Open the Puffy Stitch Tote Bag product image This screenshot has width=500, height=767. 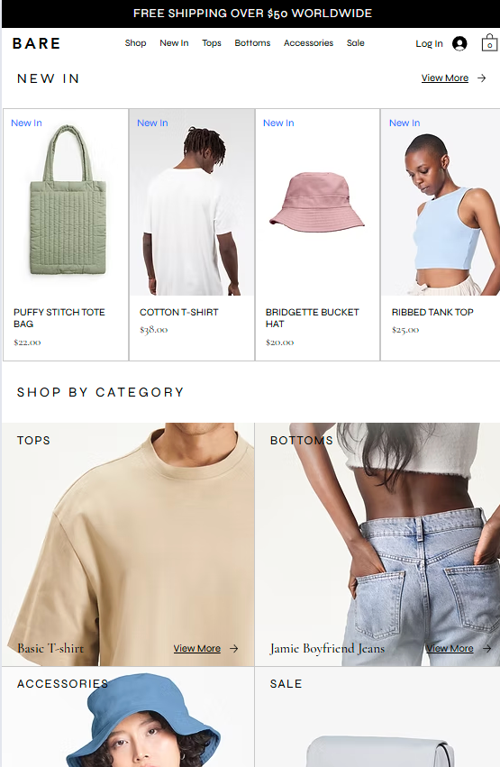coord(66,203)
